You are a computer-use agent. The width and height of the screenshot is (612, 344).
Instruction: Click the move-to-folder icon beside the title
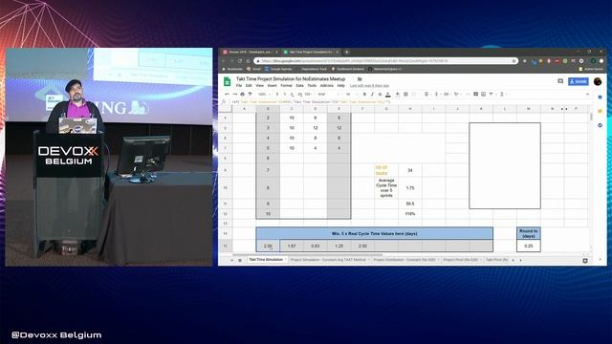(360, 78)
